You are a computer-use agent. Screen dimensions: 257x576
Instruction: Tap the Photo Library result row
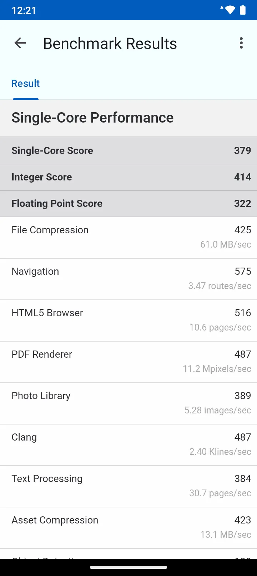pyautogui.click(x=128, y=403)
